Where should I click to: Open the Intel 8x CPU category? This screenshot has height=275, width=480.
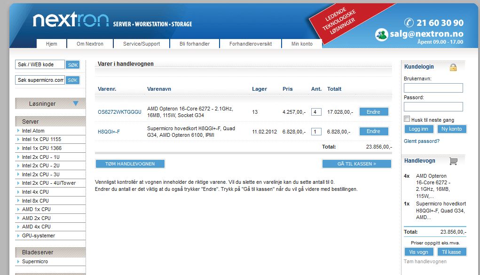click(35, 201)
